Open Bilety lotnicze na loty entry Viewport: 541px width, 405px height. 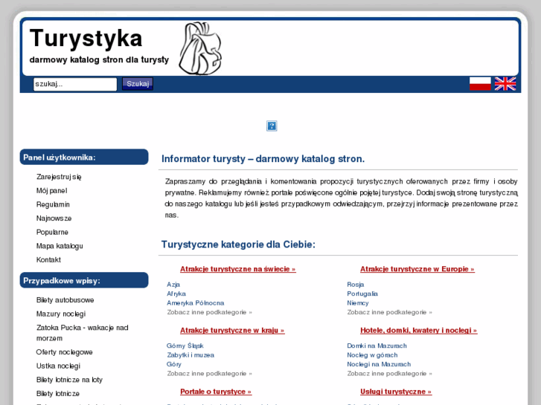click(69, 380)
